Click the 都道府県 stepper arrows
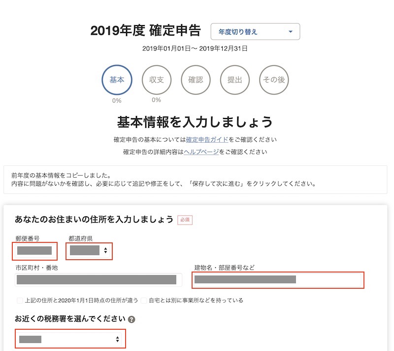Viewport: 394px width, 351px height. pyautogui.click(x=105, y=250)
